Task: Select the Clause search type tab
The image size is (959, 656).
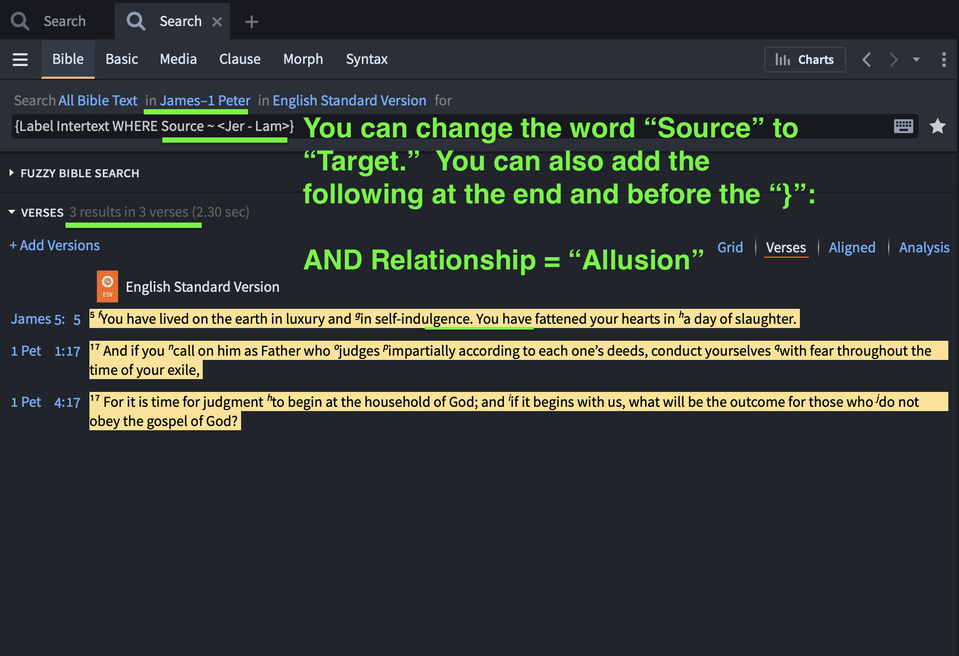Action: point(240,59)
